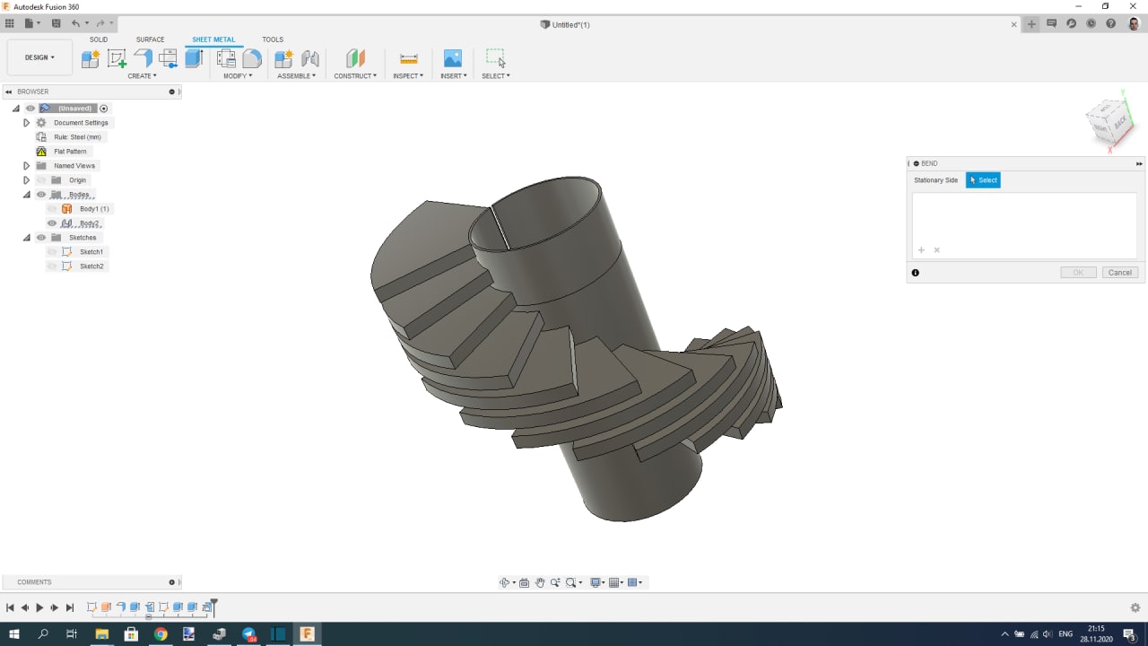
Task: Hide Body2 using its eye icon
Action: [x=52, y=223]
